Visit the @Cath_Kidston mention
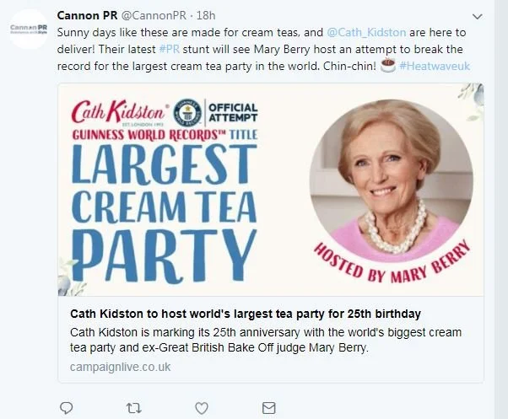 coord(366,32)
